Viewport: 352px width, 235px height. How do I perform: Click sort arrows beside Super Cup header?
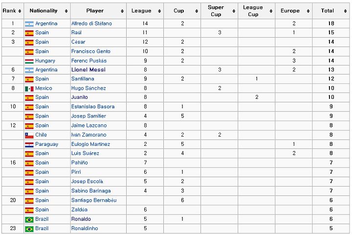tap(234, 11)
